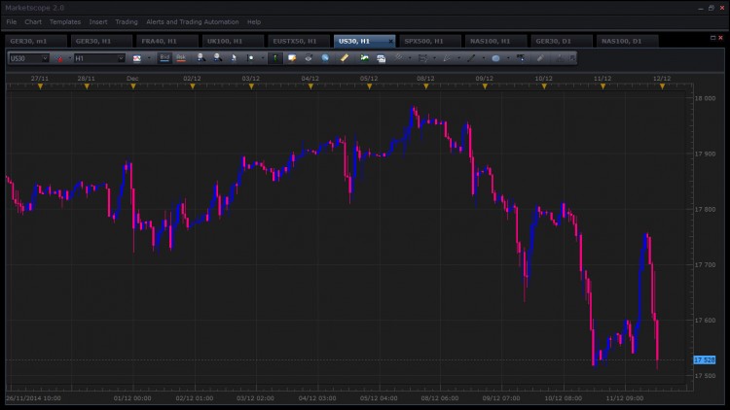Open the File menu
The image size is (730, 410).
(11, 21)
